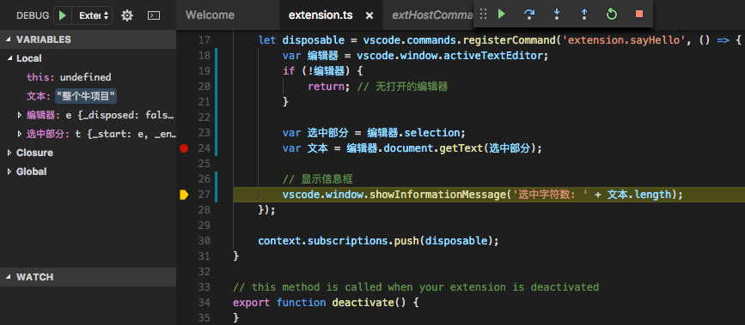Step over in debug toolbar
The width and height of the screenshot is (745, 325).
(x=529, y=15)
